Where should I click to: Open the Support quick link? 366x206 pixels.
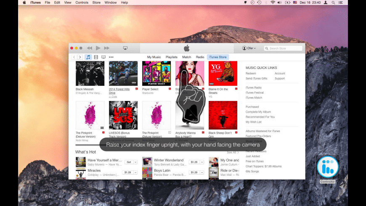click(280, 78)
